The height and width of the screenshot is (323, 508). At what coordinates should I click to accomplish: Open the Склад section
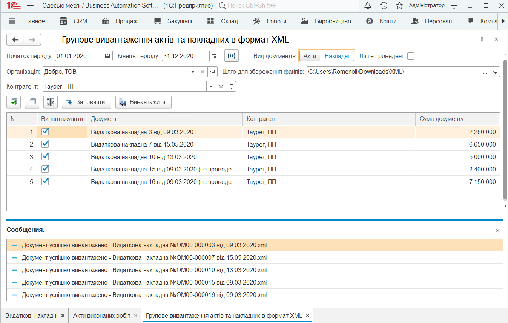click(223, 21)
